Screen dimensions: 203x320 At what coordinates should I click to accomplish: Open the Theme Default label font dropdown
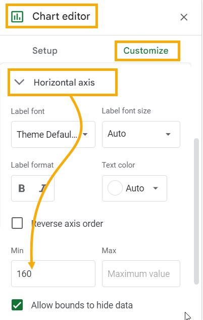[x=53, y=134]
